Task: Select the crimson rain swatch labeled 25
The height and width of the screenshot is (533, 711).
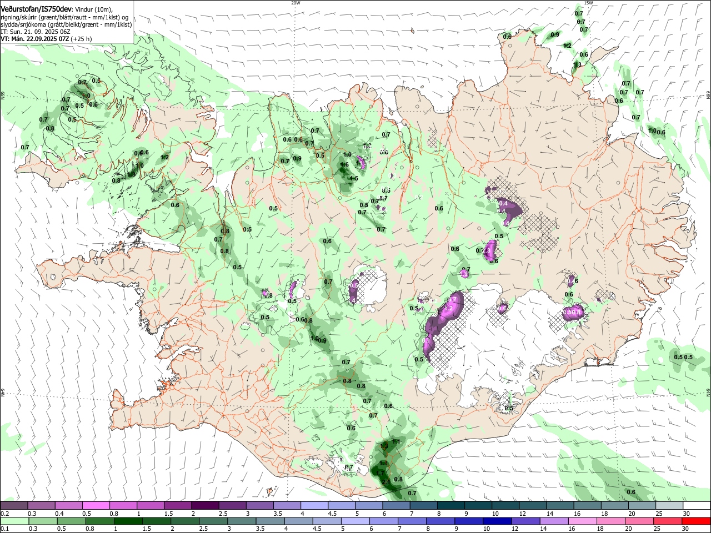Action: point(668,521)
